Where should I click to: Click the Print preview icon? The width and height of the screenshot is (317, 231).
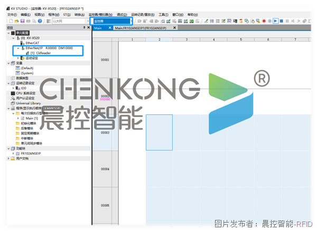pyautogui.click(x=34, y=21)
